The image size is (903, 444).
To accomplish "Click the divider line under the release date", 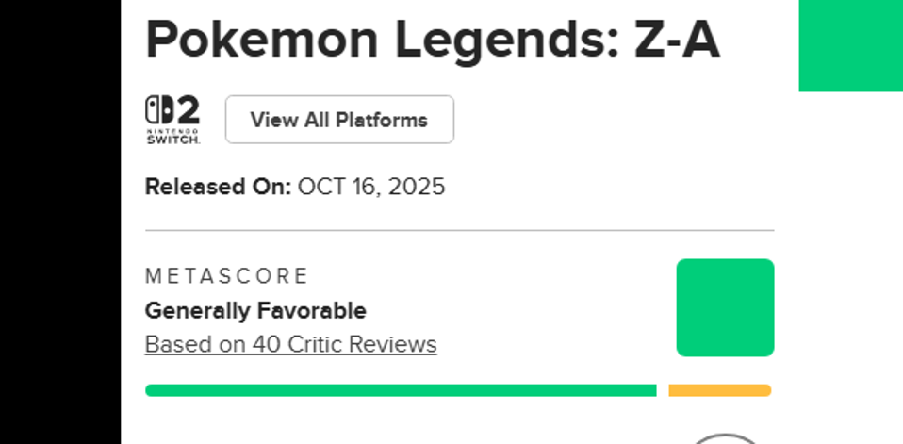I will (x=459, y=230).
